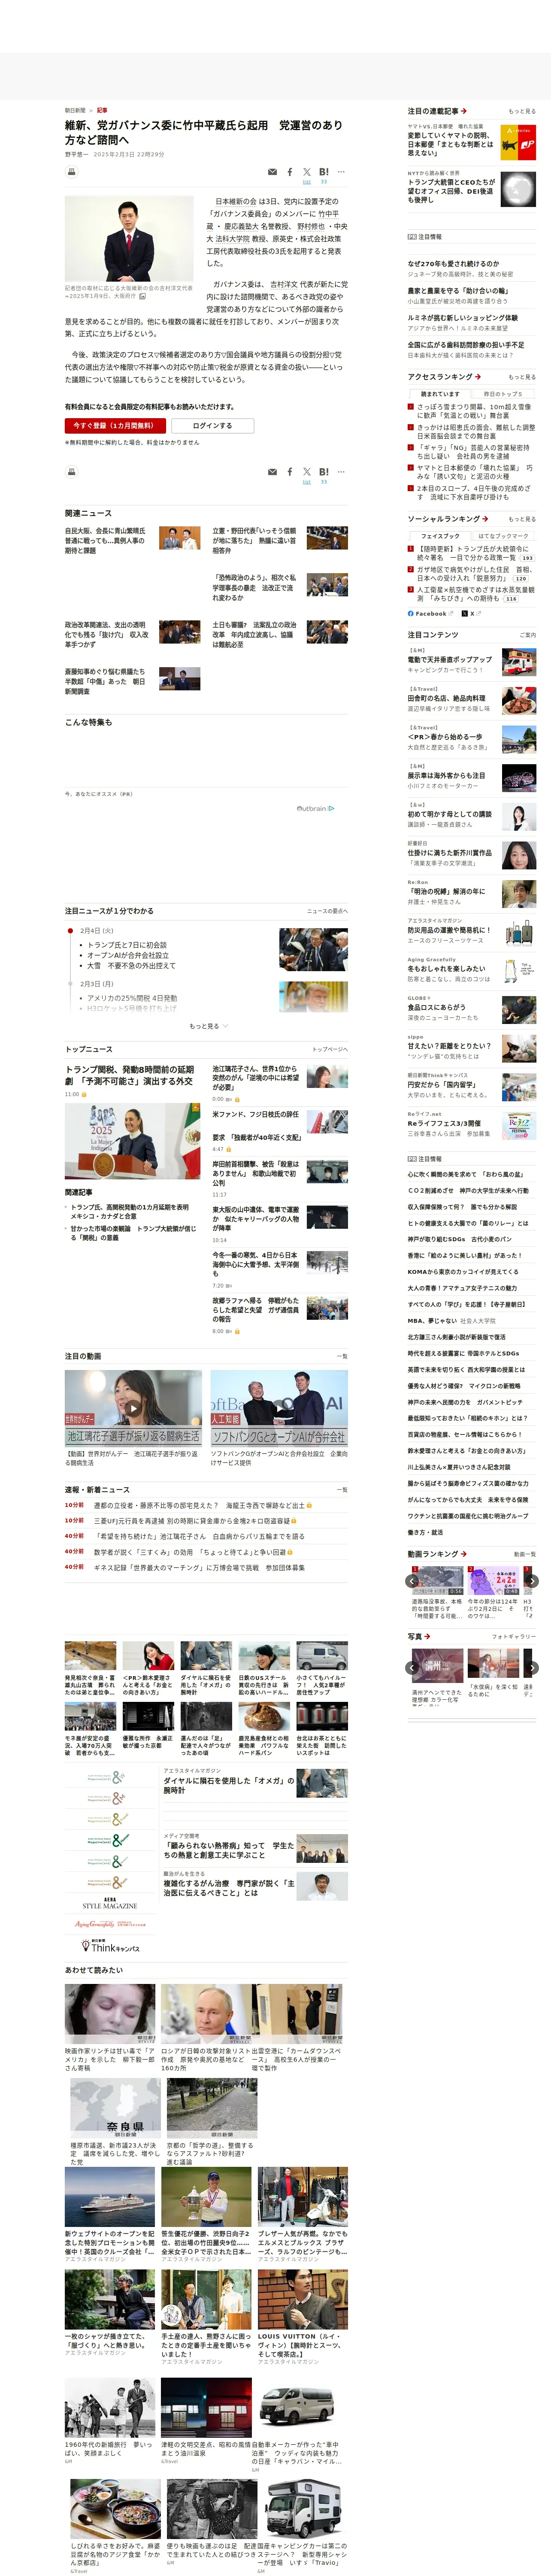This screenshot has height=2576, width=551.
Task: Click もっと見る beside ソーシャルランキング
Action: click(522, 520)
